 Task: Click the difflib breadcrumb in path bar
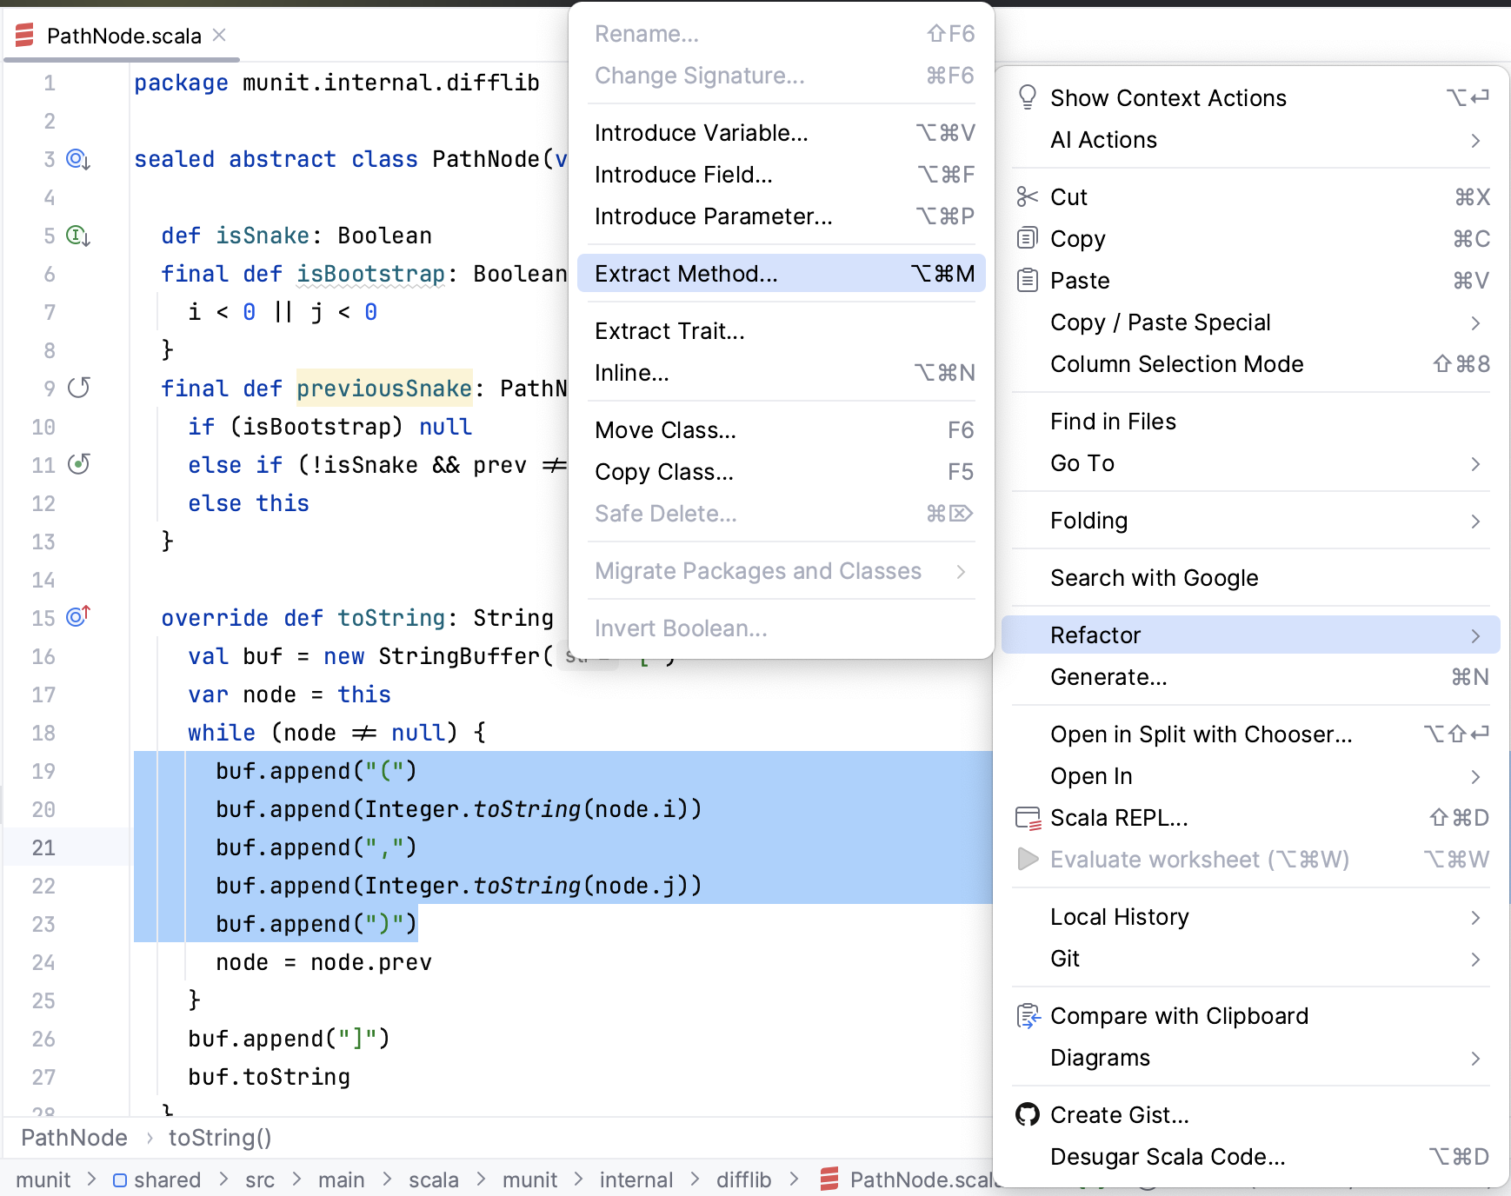pyautogui.click(x=743, y=1179)
